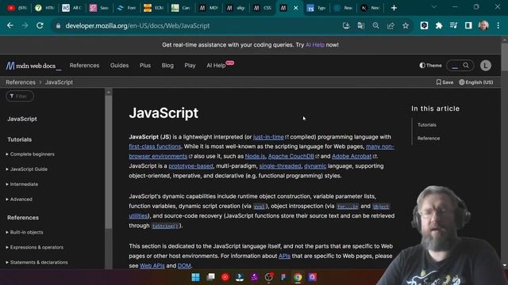Open the Chrome three-dot menu
This screenshot has width=508, height=285.
pos(498,26)
